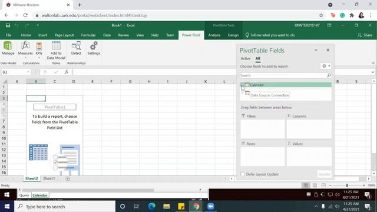Viewport: 377px width, 212px height.
Task: Switch to the Data ribbon tab
Action: coord(107,35)
